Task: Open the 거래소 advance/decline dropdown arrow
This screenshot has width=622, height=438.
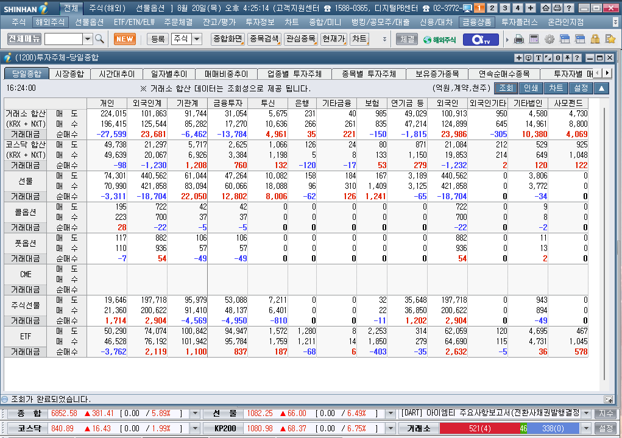Action: click(x=586, y=428)
